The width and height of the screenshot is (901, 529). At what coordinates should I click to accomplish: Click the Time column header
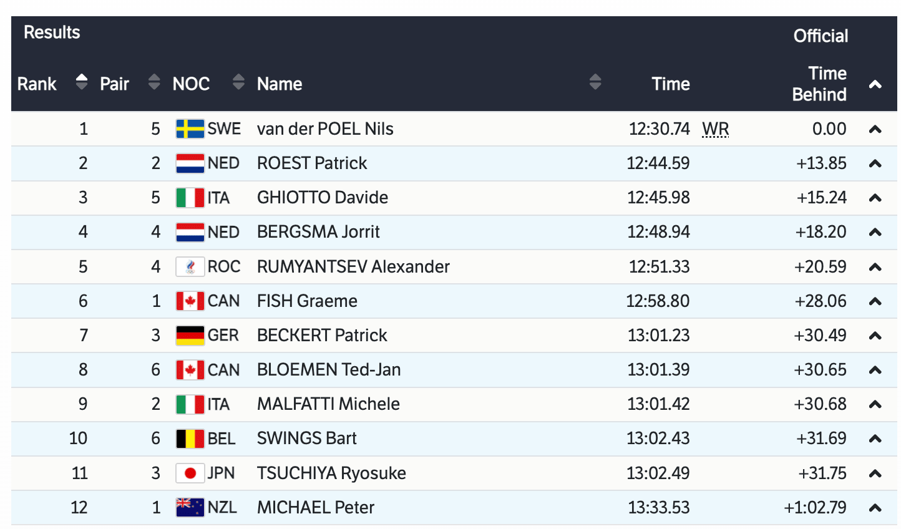point(670,84)
